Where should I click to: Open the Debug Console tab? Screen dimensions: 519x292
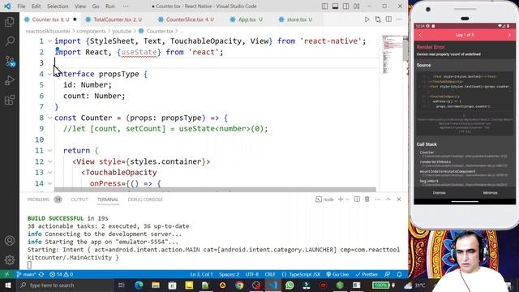click(145, 200)
